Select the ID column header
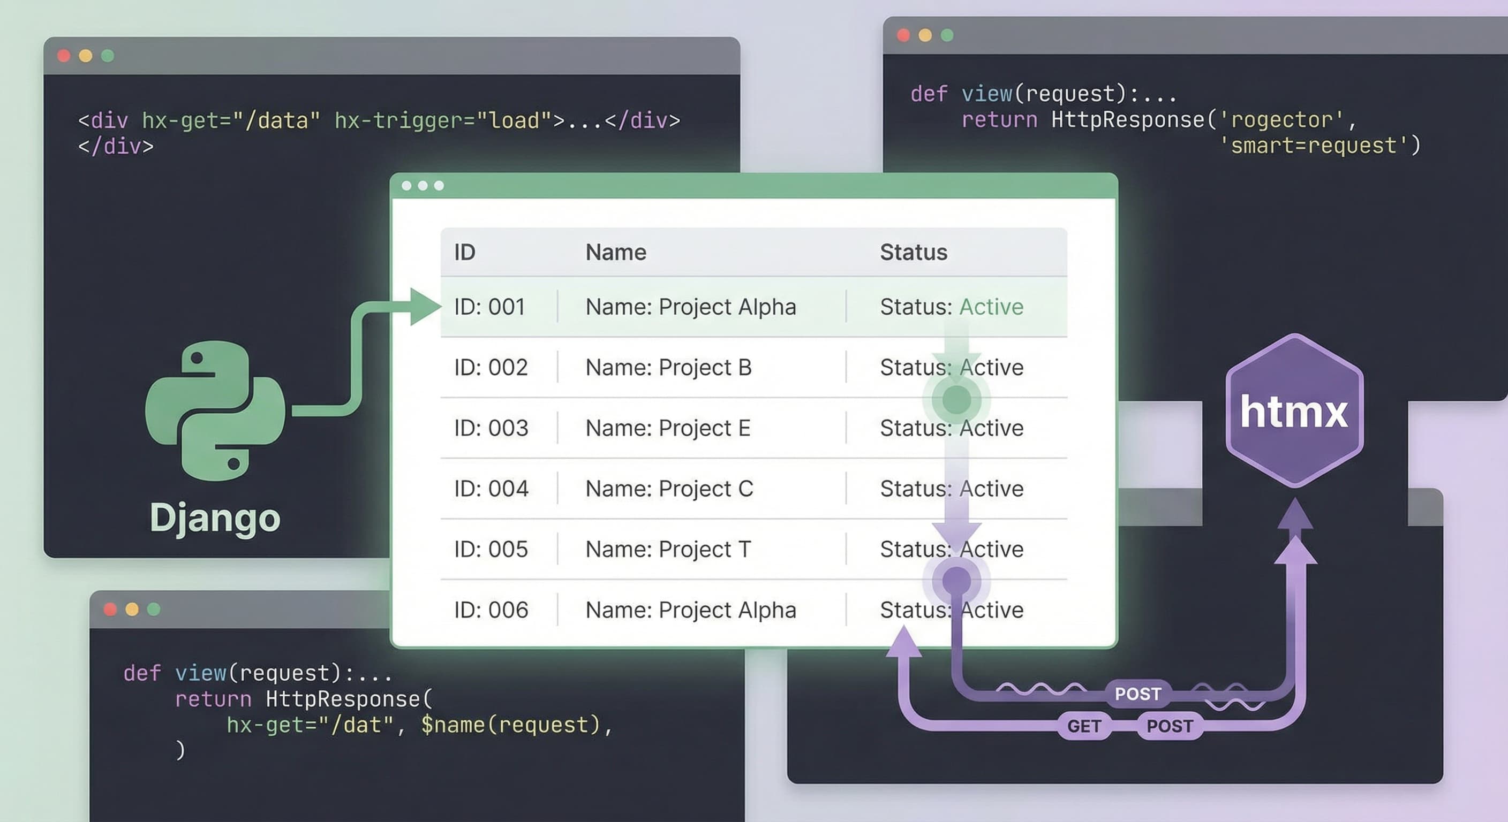 pyautogui.click(x=465, y=252)
